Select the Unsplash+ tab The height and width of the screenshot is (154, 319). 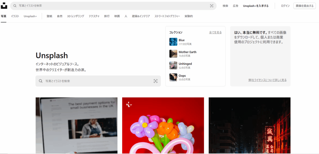pyautogui.click(x=30, y=16)
